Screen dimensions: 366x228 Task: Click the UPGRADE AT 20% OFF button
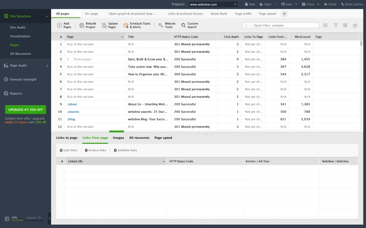click(x=25, y=110)
